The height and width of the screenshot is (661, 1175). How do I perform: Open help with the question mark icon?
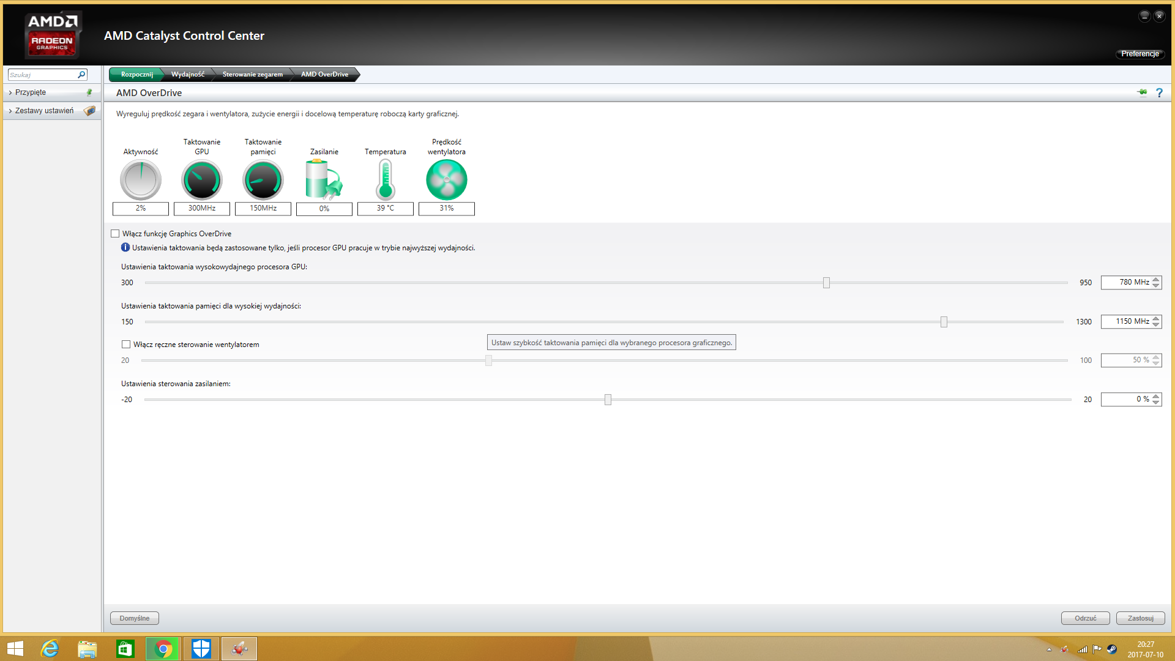coord(1159,92)
